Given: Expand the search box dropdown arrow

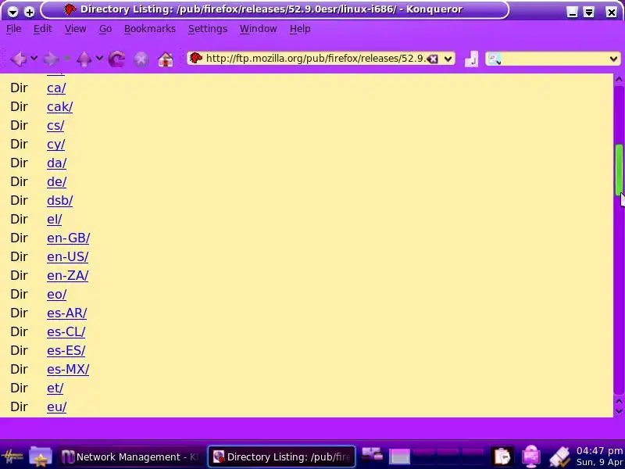Looking at the screenshot, I should click(613, 59).
